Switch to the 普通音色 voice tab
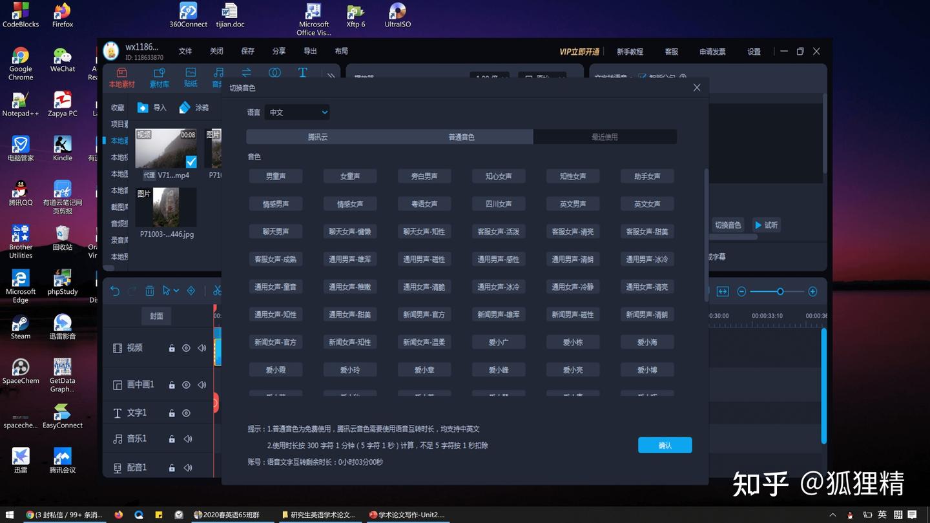 click(x=461, y=137)
